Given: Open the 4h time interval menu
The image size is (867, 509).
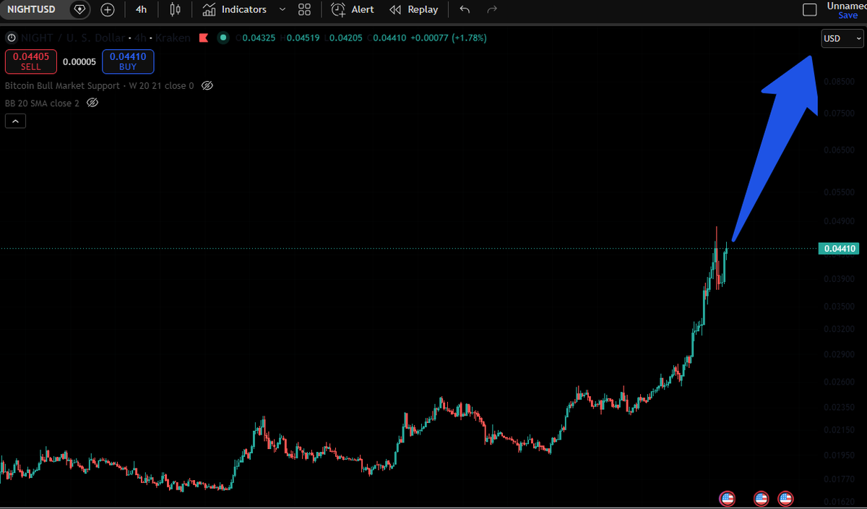Looking at the screenshot, I should click(x=141, y=9).
